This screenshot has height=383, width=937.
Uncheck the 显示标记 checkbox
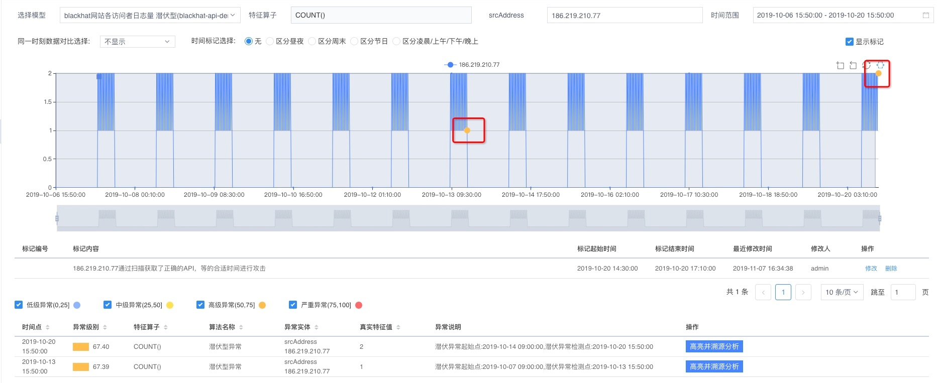click(x=850, y=42)
